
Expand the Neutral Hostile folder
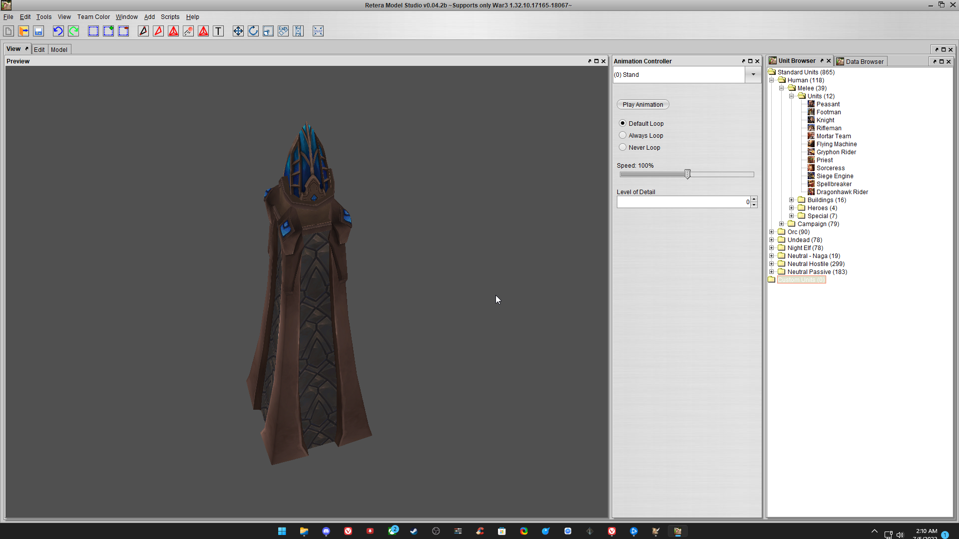(x=772, y=264)
